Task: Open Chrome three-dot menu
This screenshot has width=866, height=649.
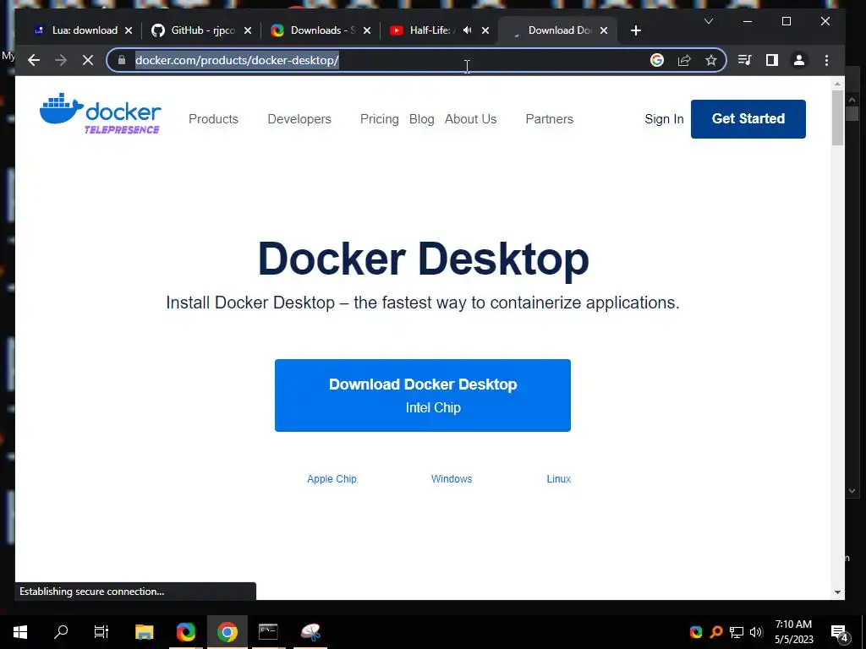Action: 827,60
